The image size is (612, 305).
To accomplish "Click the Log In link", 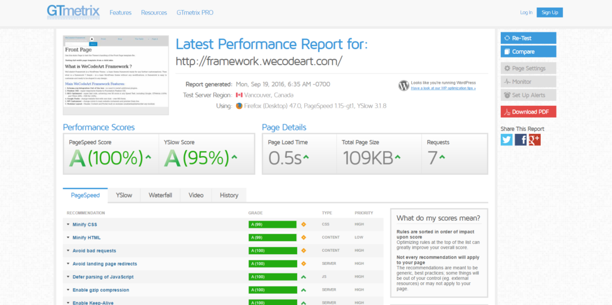I will click(x=526, y=13).
